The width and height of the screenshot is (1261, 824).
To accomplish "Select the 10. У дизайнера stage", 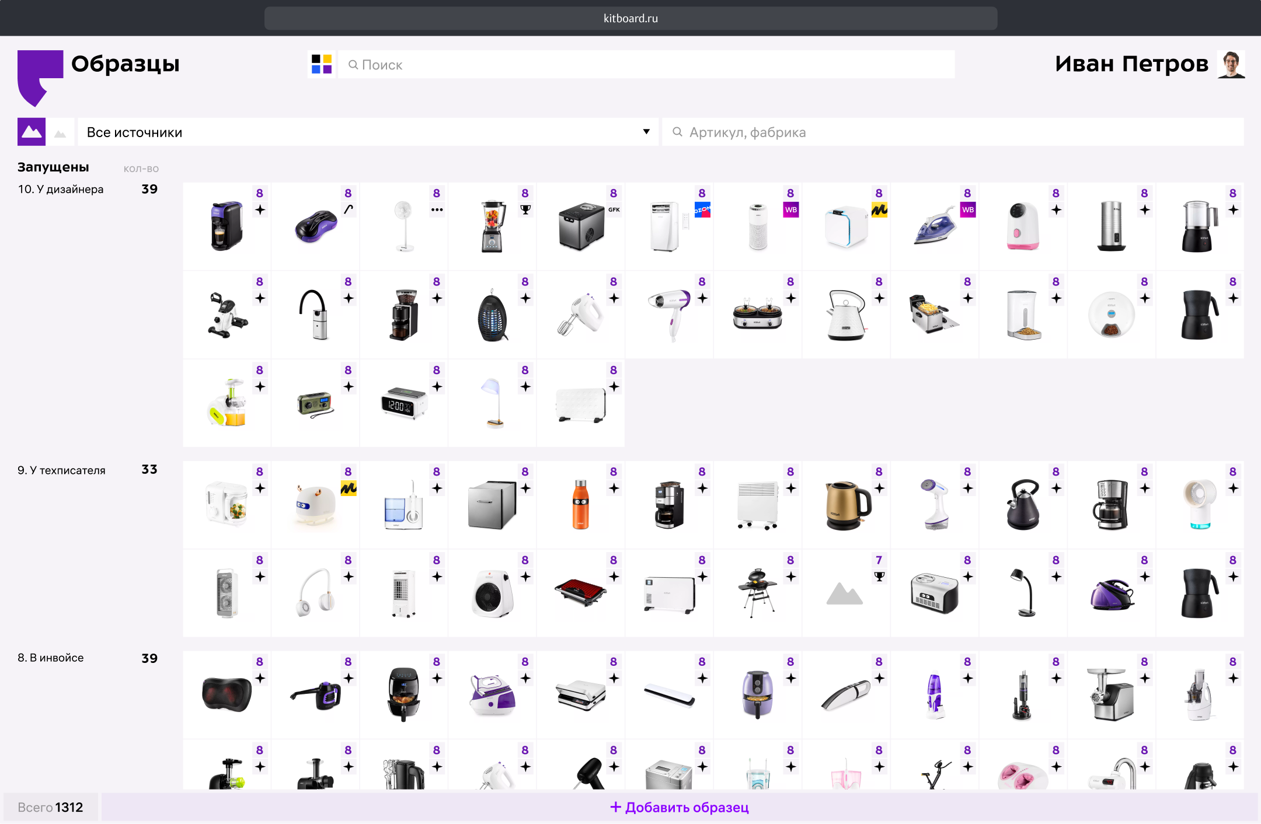I will pyautogui.click(x=61, y=189).
